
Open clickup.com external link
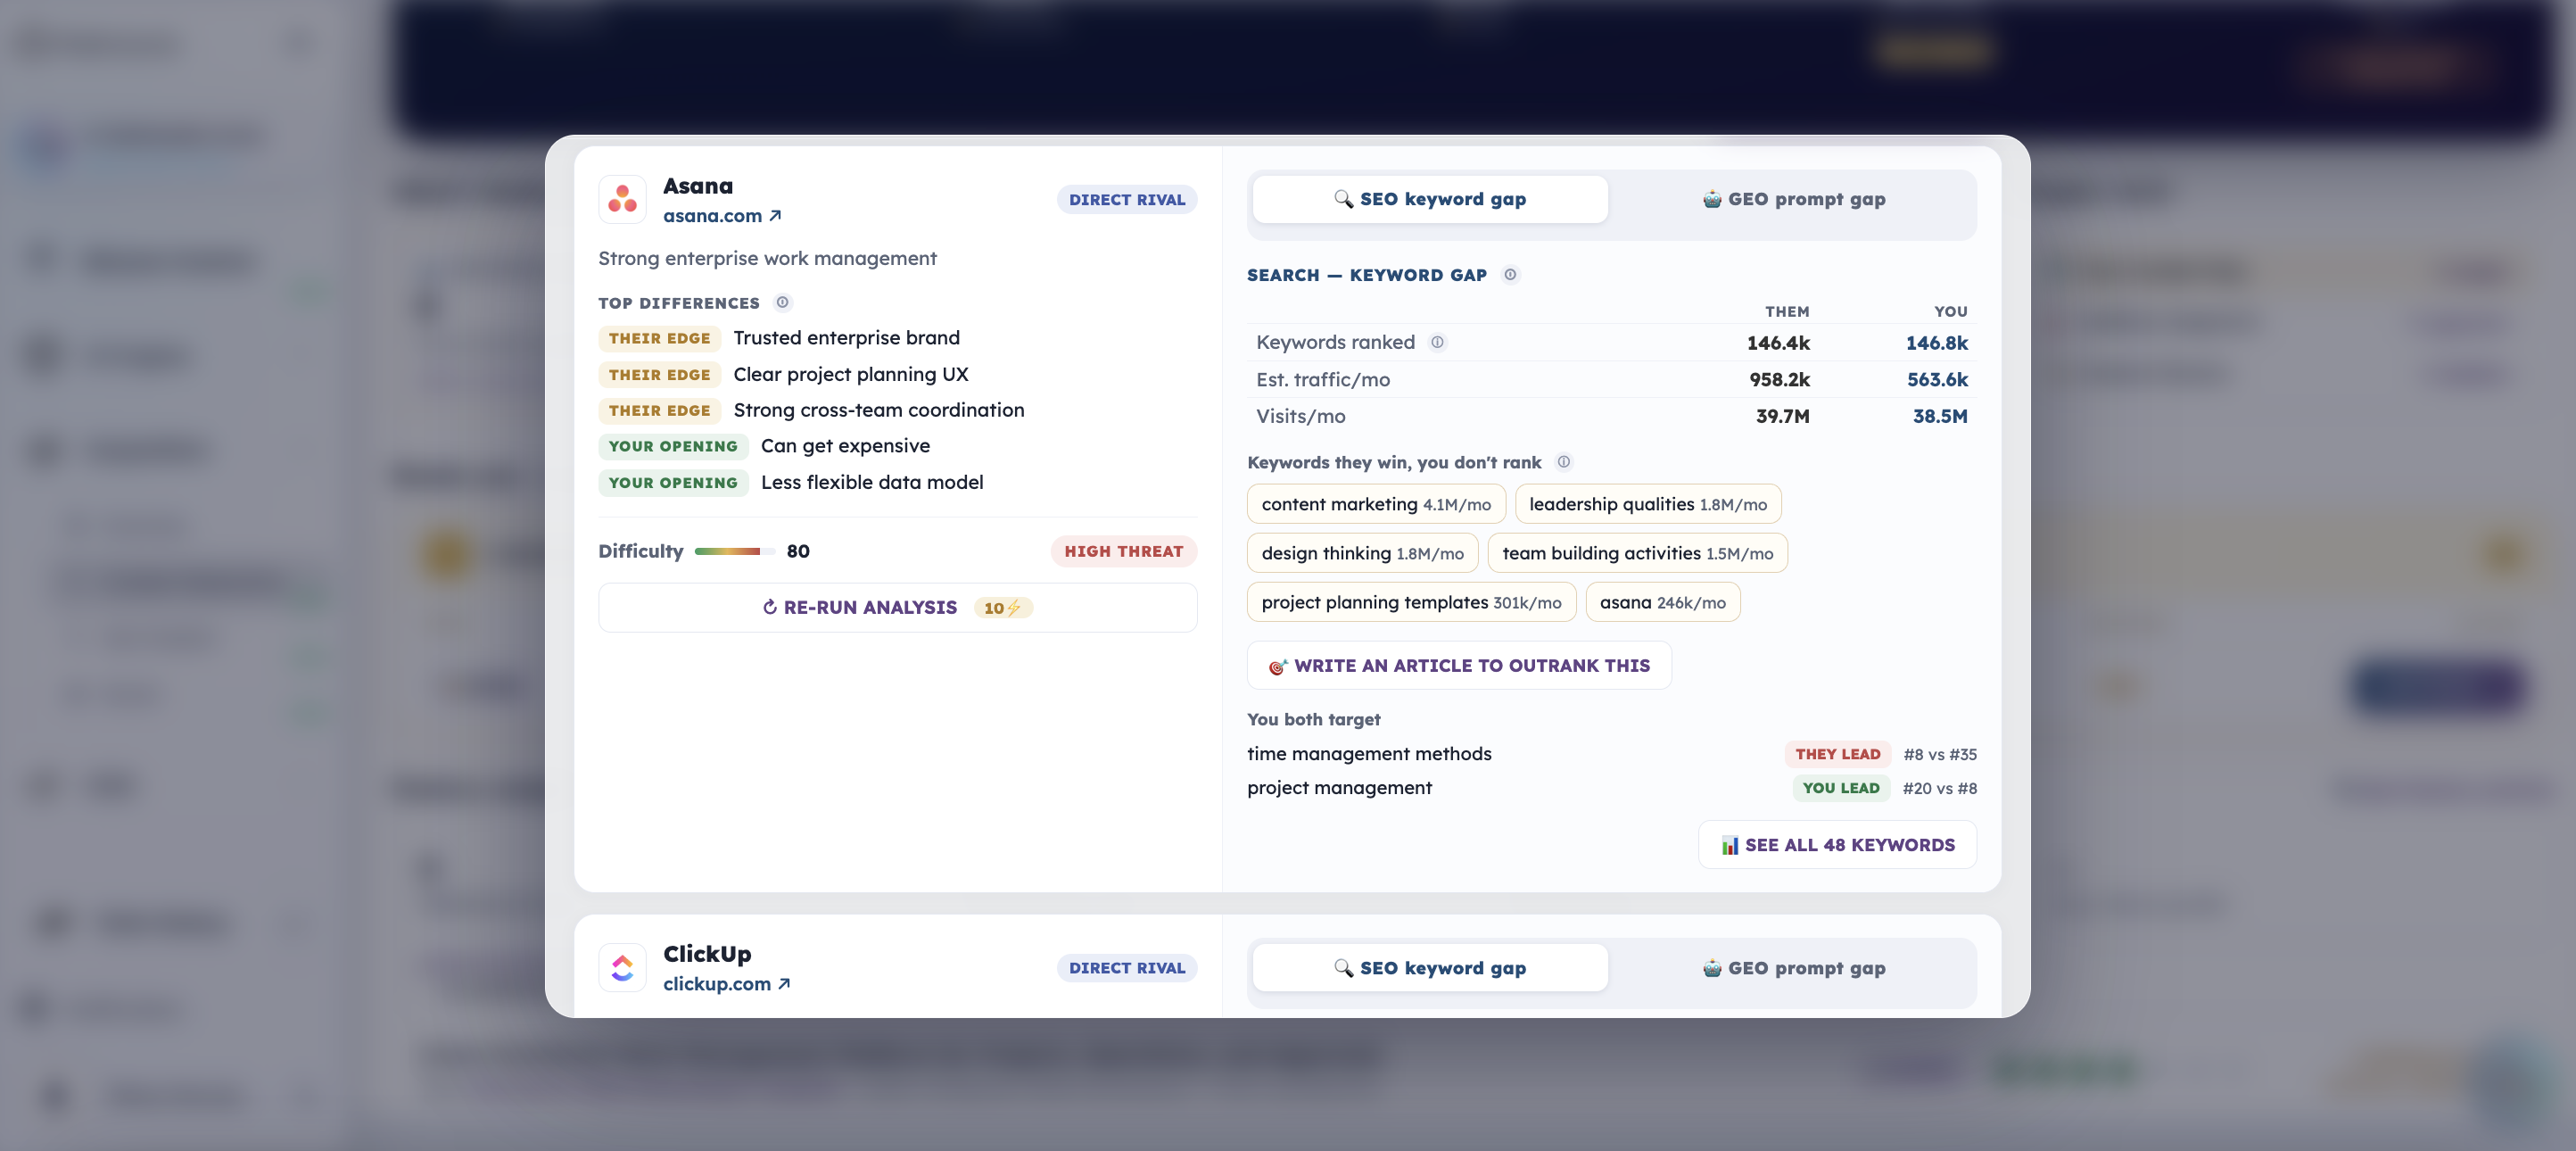(x=727, y=983)
